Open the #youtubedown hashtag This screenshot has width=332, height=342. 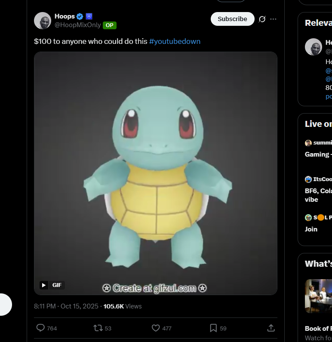click(175, 41)
